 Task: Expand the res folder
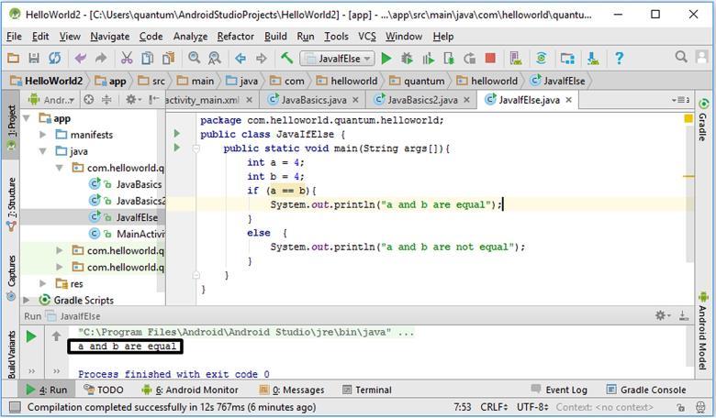[x=43, y=283]
